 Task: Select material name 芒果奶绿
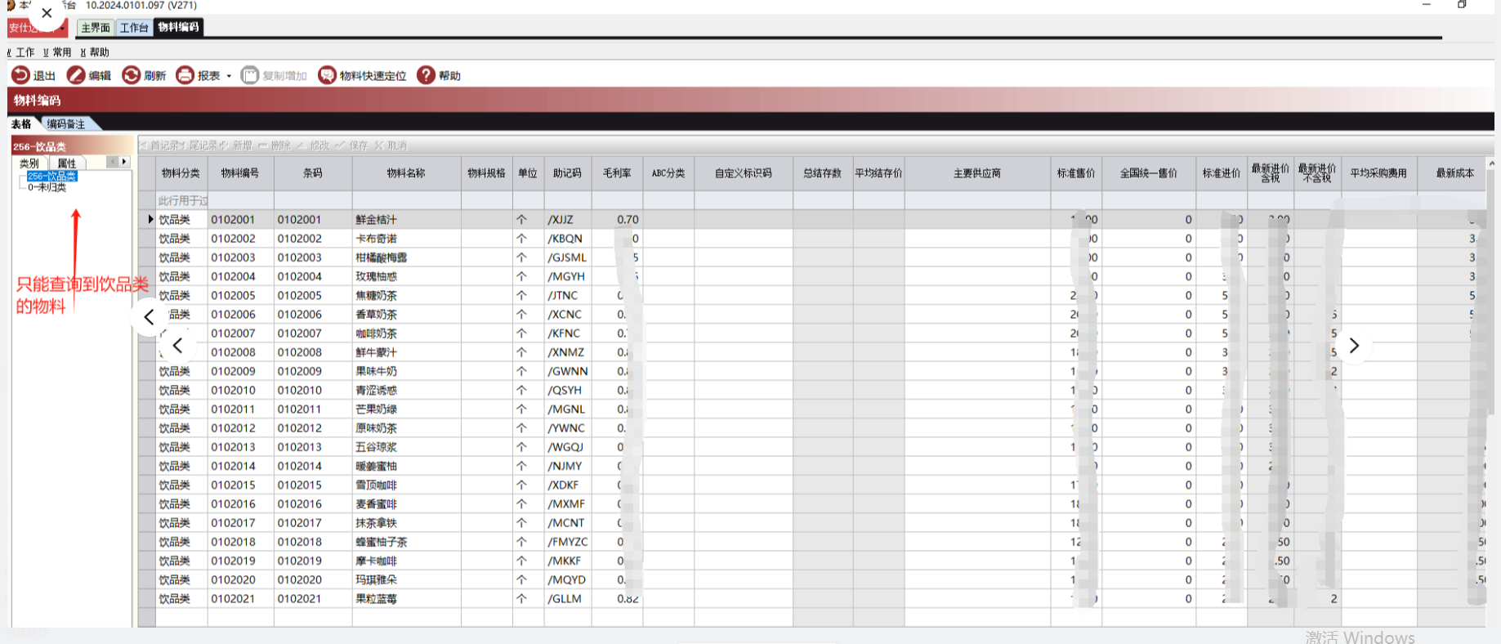click(377, 409)
